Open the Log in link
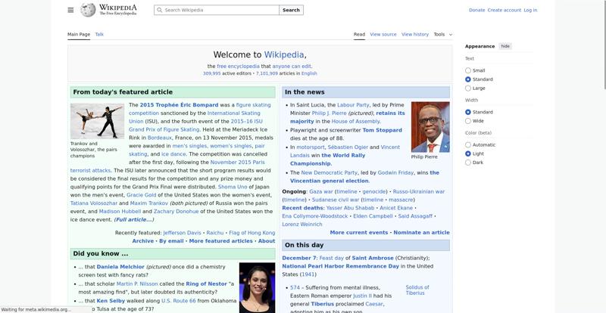606x313 pixels. point(530,11)
